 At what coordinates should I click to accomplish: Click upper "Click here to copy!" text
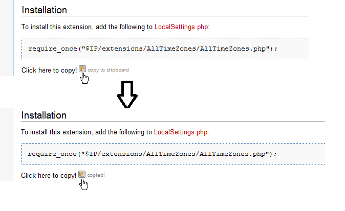point(49,70)
